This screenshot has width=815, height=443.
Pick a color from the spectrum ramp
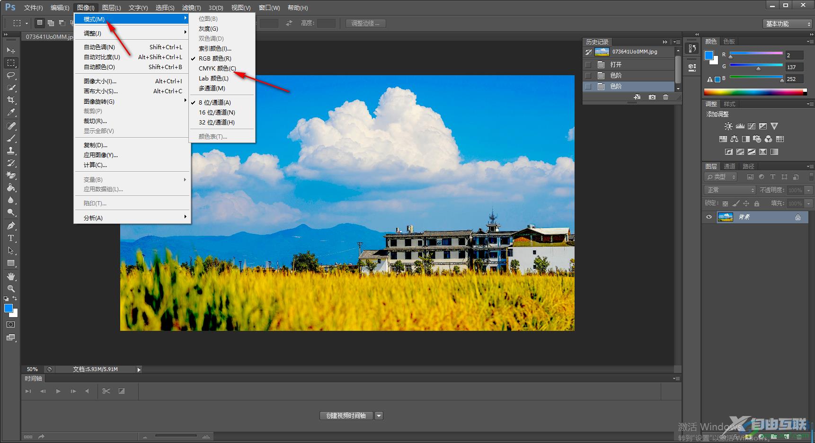(x=755, y=92)
